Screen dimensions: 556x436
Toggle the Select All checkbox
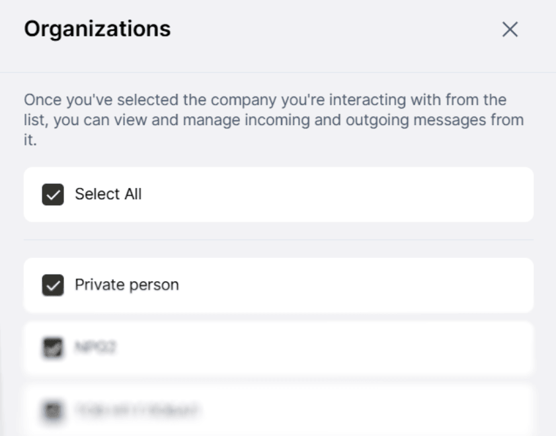click(53, 195)
